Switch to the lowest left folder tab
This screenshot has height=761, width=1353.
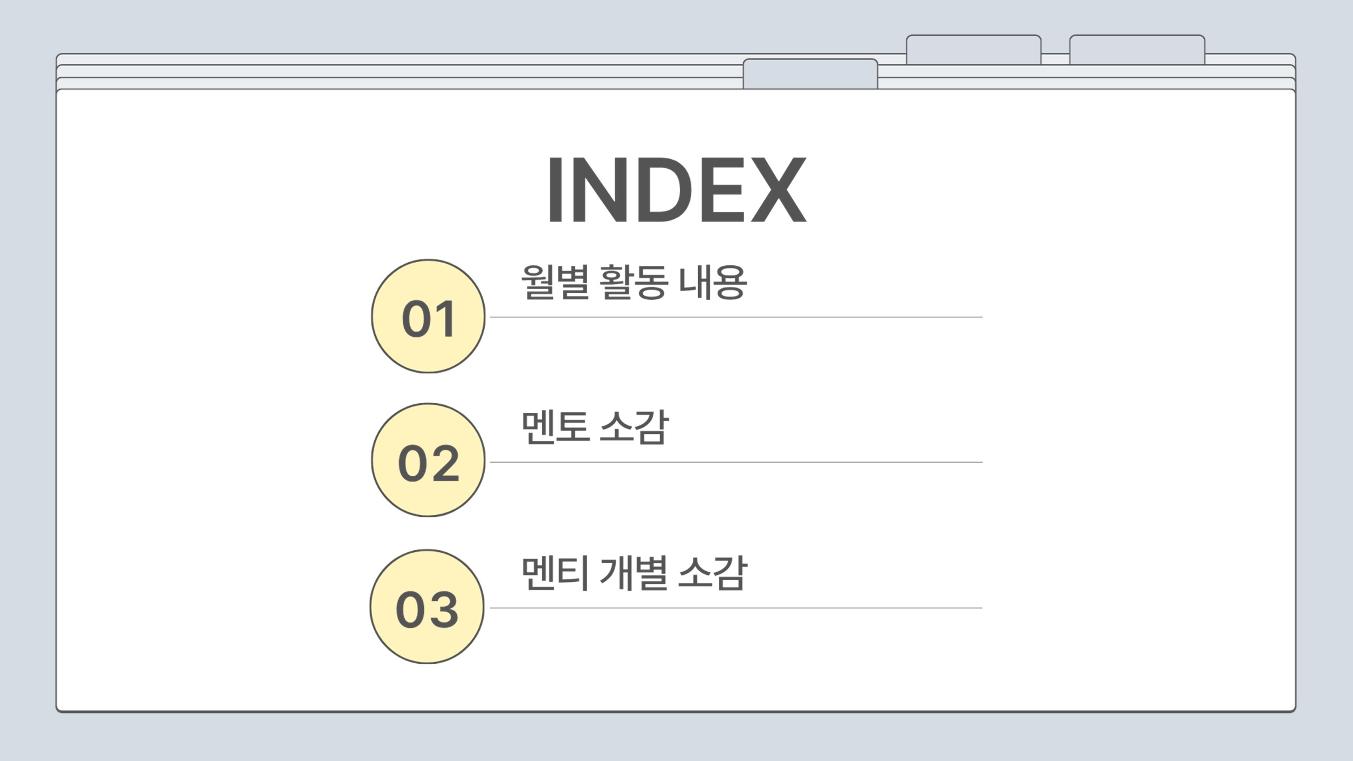click(x=810, y=73)
